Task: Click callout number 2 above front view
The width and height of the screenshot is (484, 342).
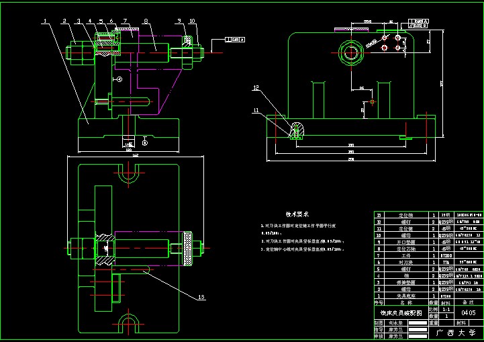Action: coord(64,21)
